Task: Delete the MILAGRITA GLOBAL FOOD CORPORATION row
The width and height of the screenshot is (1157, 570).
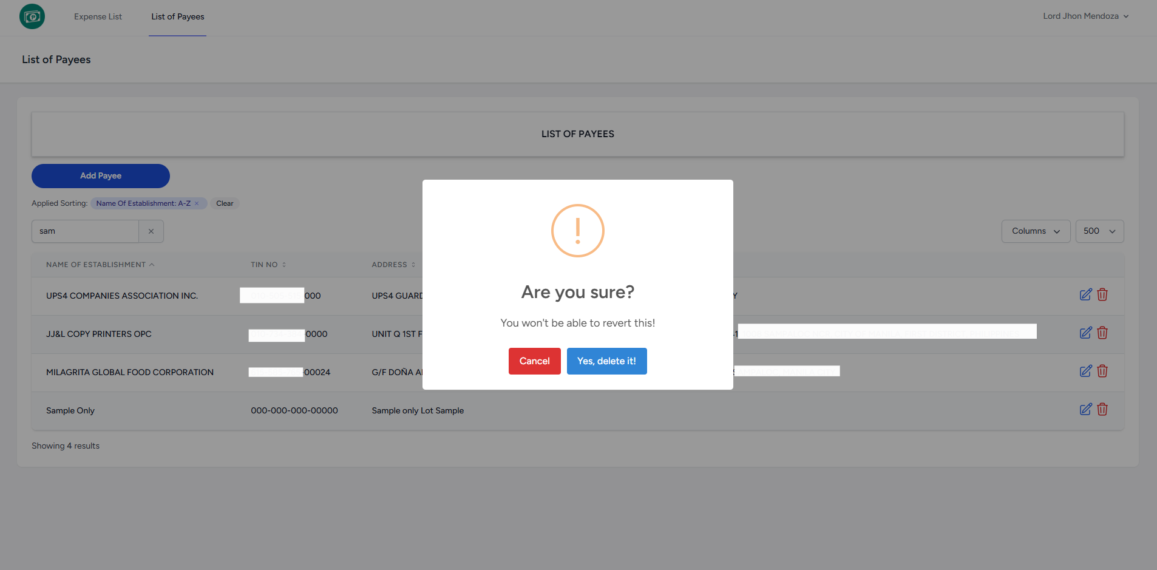Action: 1102,372
